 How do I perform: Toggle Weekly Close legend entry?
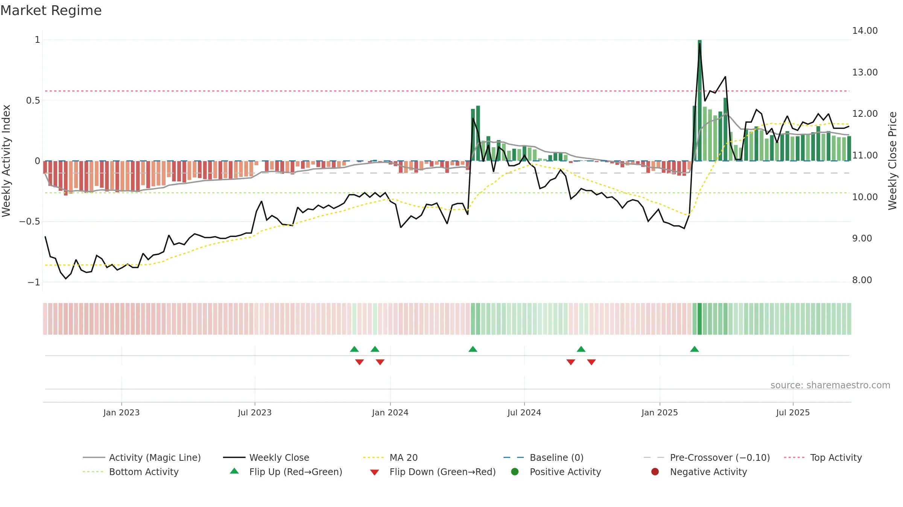[x=266, y=457]
